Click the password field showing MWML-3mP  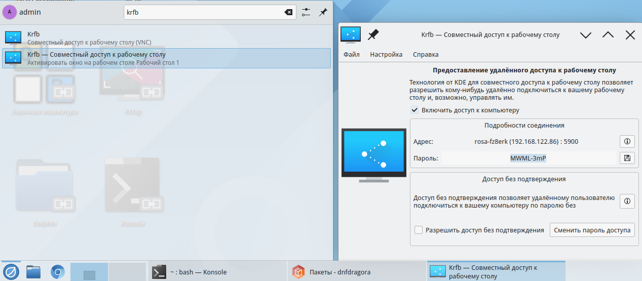coord(528,158)
